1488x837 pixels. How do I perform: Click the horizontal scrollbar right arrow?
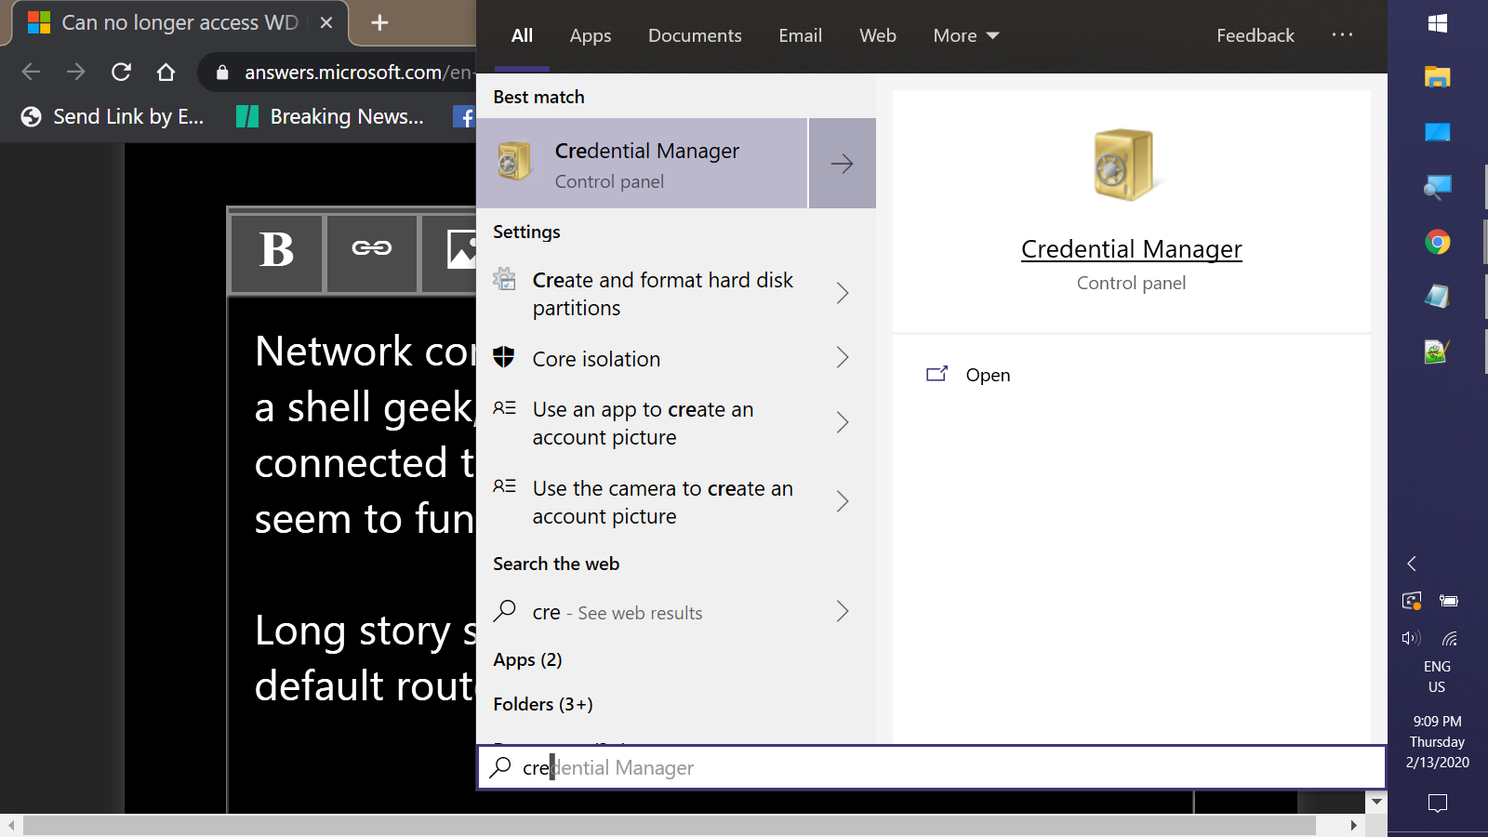(x=1353, y=825)
